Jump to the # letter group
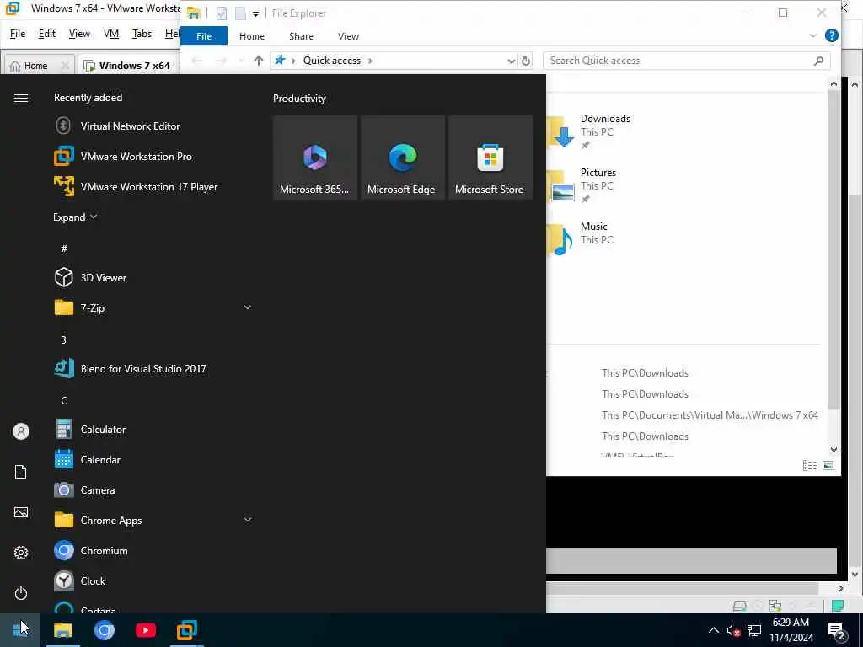 coord(64,249)
